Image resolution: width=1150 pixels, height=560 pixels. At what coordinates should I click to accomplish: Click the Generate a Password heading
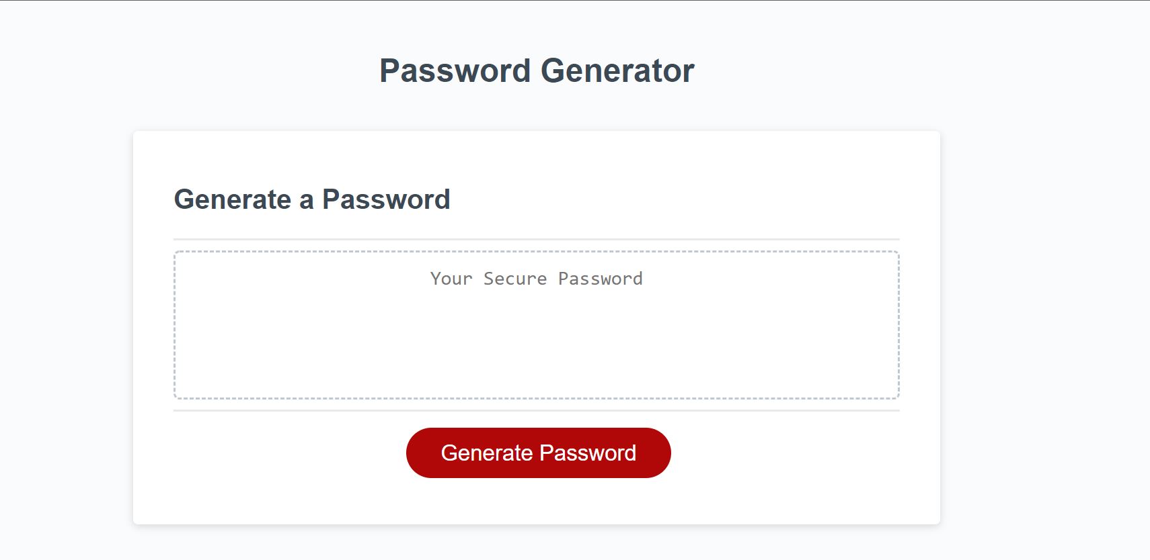pyautogui.click(x=312, y=199)
